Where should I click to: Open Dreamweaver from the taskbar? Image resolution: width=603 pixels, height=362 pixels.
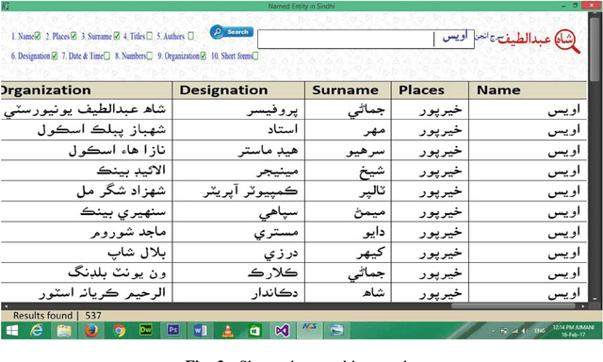[x=146, y=331]
